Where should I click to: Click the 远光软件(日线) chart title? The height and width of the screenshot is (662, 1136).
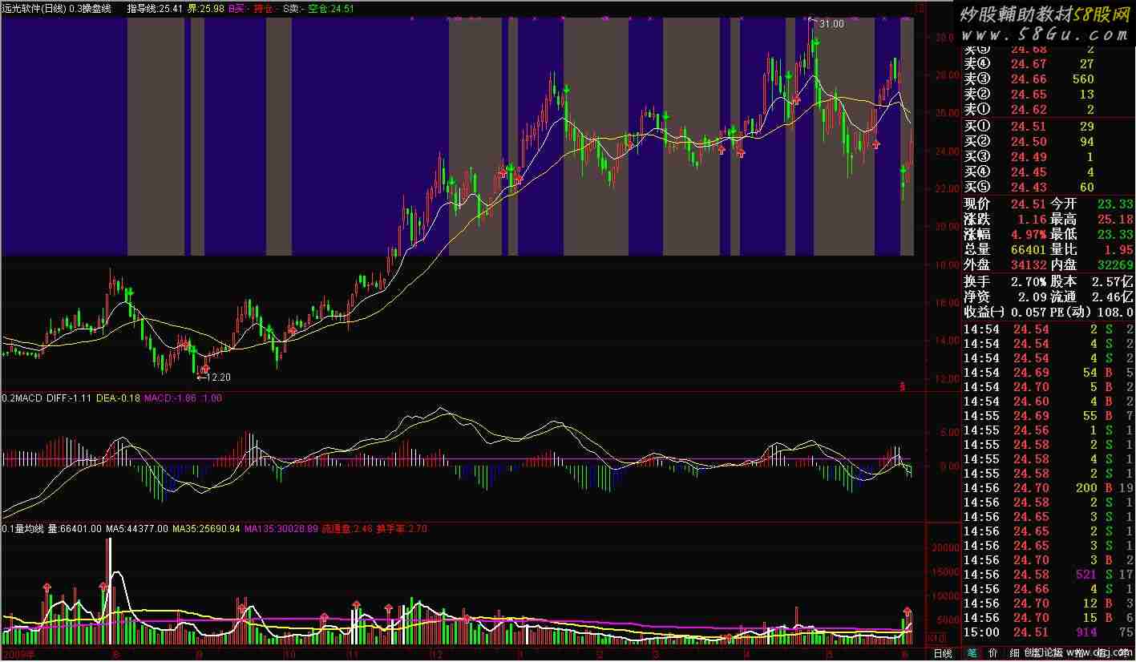pyautogui.click(x=34, y=8)
